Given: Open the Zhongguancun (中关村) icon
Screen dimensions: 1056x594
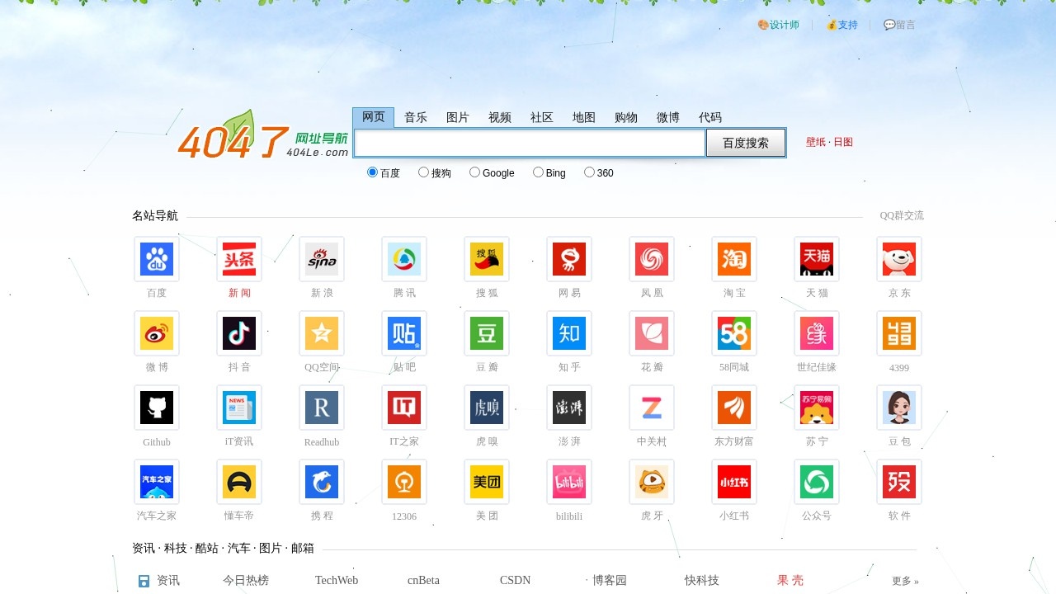Looking at the screenshot, I should pyautogui.click(x=652, y=408).
